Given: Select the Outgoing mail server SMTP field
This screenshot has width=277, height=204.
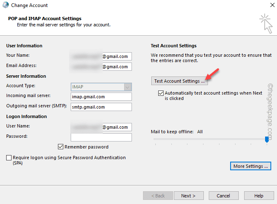Looking at the screenshot, I should tap(101, 107).
